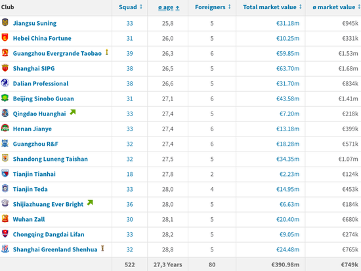Sort by average market value header

coord(336,7)
